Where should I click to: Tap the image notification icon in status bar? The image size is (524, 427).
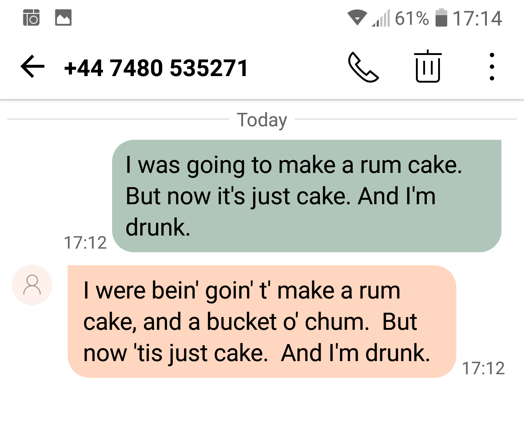coord(63,18)
